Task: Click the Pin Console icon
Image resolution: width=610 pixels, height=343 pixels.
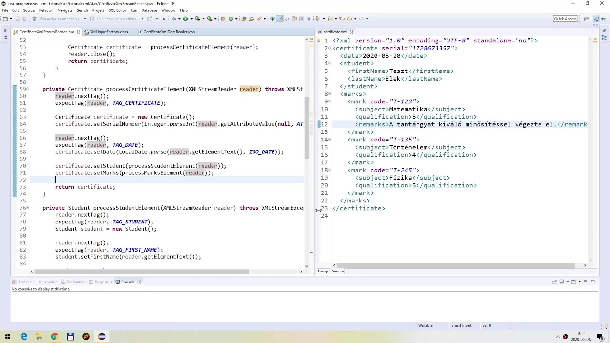Action: 554,282
